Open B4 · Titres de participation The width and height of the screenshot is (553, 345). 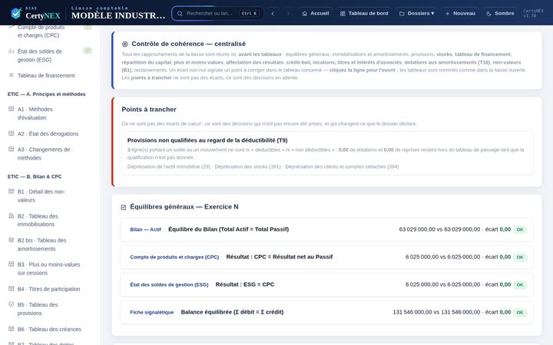pos(49,289)
